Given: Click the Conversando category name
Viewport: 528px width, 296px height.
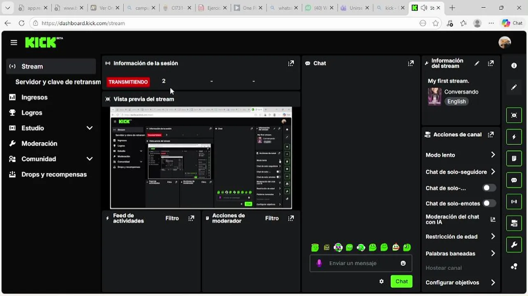Looking at the screenshot, I should point(461,92).
